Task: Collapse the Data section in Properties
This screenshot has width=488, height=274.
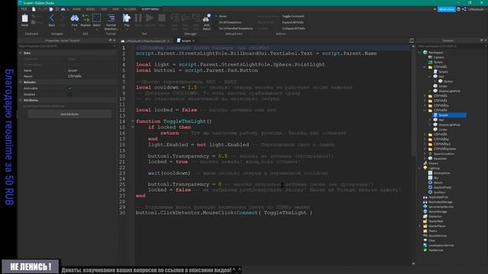Action: tap(21, 53)
